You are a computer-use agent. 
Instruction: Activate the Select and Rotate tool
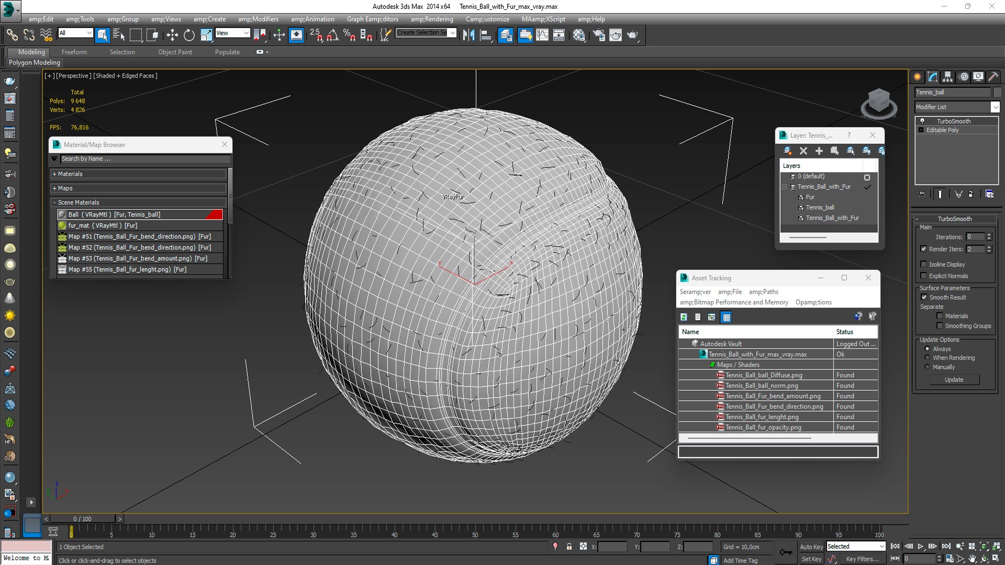pos(189,35)
